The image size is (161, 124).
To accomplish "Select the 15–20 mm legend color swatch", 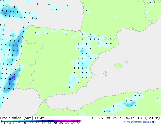I will [x=39, y=121].
